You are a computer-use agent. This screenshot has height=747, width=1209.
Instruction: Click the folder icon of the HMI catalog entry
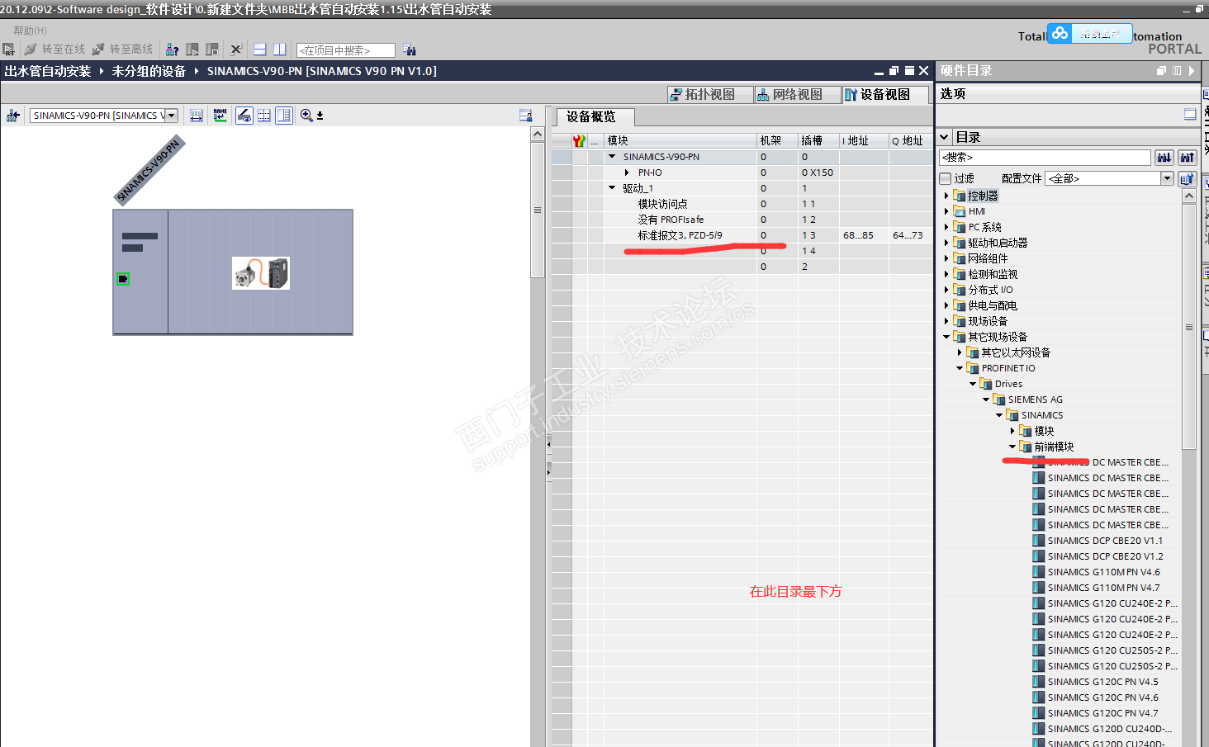pos(960,211)
